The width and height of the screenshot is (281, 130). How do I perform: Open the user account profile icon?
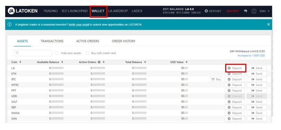[254, 11]
